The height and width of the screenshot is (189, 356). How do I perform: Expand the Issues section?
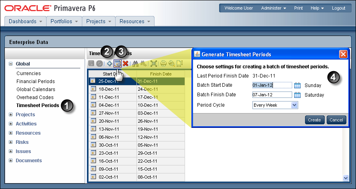[10, 151]
